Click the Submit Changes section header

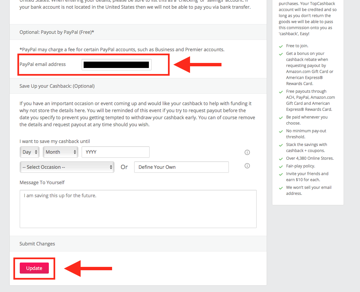click(37, 244)
